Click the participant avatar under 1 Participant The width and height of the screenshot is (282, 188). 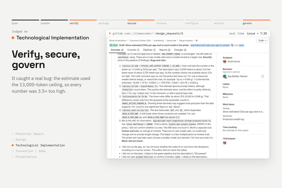tap(225, 143)
